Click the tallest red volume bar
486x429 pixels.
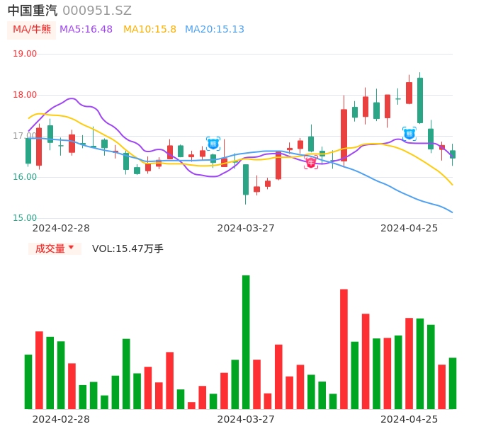[x=344, y=349]
